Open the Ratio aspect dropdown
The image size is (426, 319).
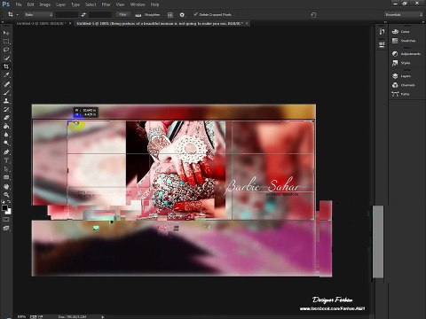38,14
